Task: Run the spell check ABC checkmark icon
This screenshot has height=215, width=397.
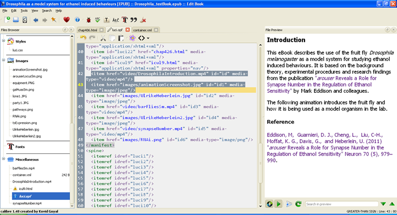Action: pyautogui.click(x=98, y=20)
